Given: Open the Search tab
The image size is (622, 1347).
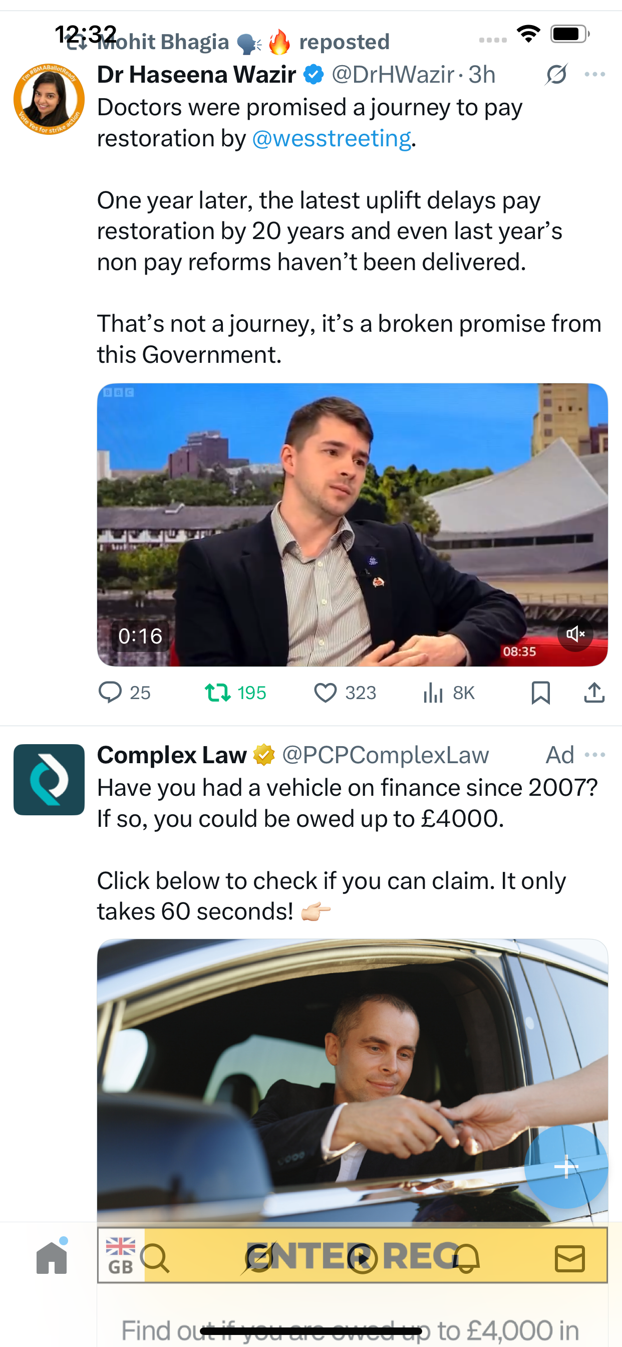Looking at the screenshot, I should (x=155, y=1258).
